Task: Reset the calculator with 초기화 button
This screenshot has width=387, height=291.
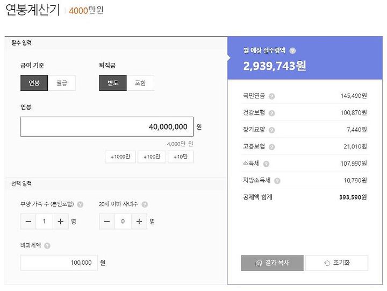Action: pyautogui.click(x=337, y=263)
